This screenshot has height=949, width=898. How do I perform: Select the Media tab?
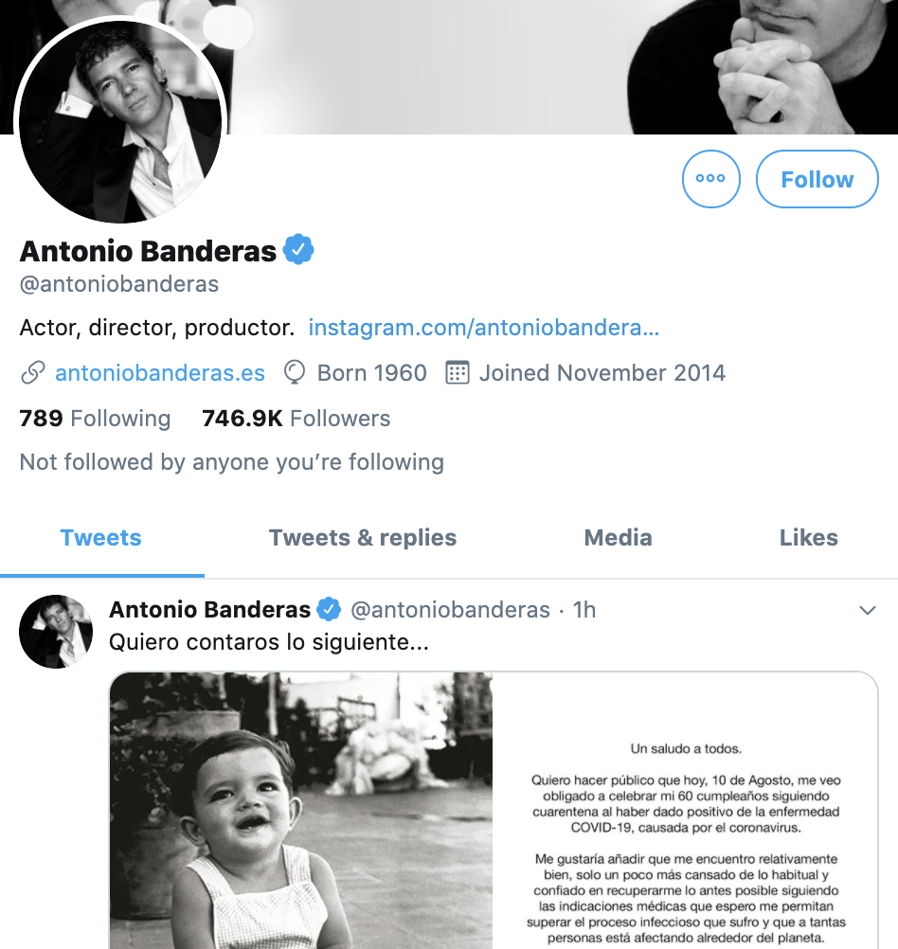(618, 538)
